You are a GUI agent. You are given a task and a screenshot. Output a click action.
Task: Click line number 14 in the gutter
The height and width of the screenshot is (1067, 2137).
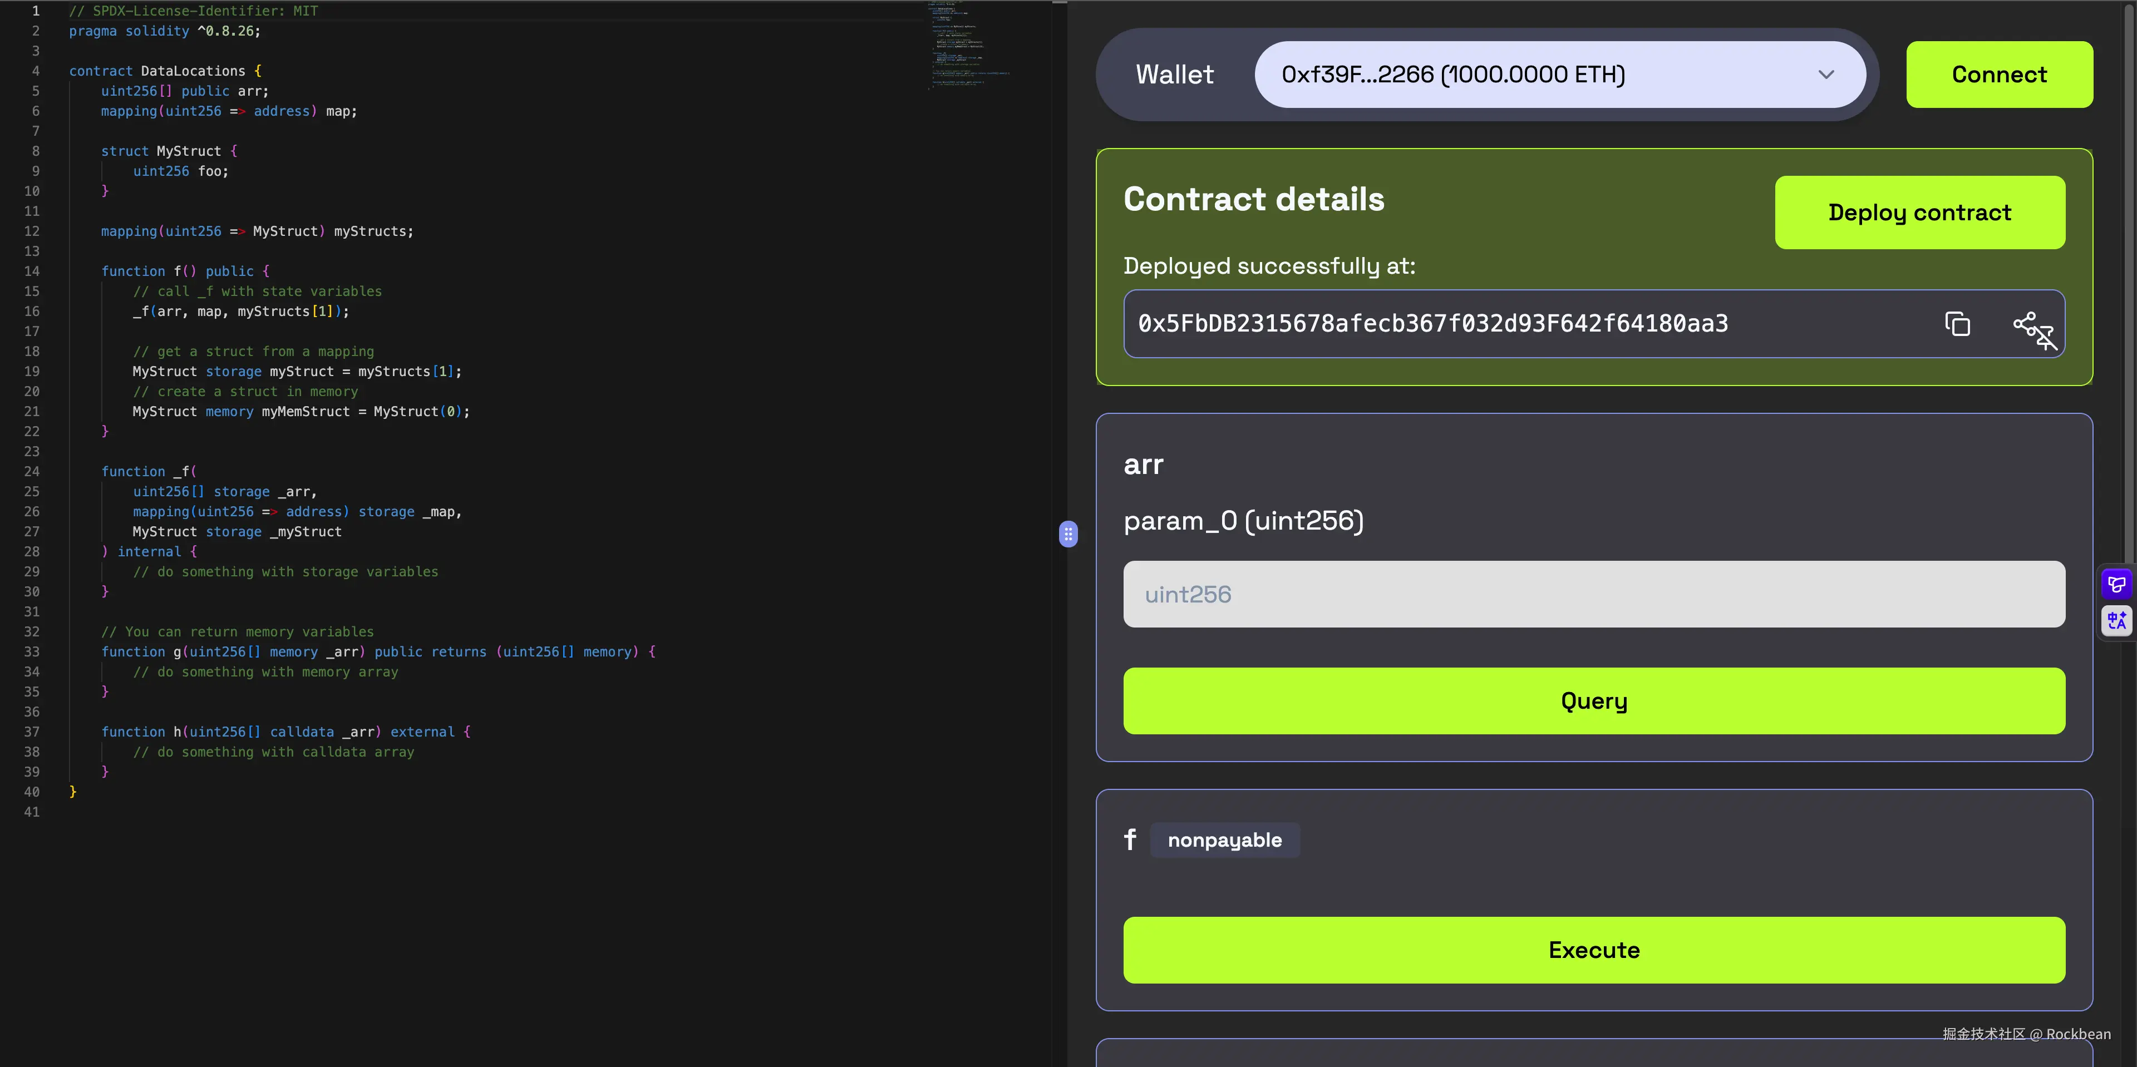click(x=32, y=271)
